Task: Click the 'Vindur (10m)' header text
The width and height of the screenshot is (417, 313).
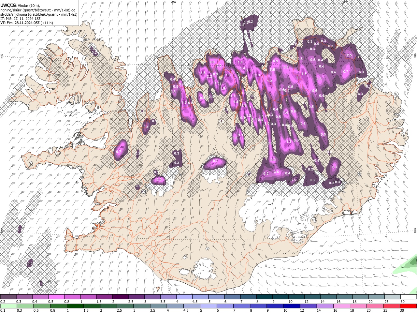Action: coord(29,5)
